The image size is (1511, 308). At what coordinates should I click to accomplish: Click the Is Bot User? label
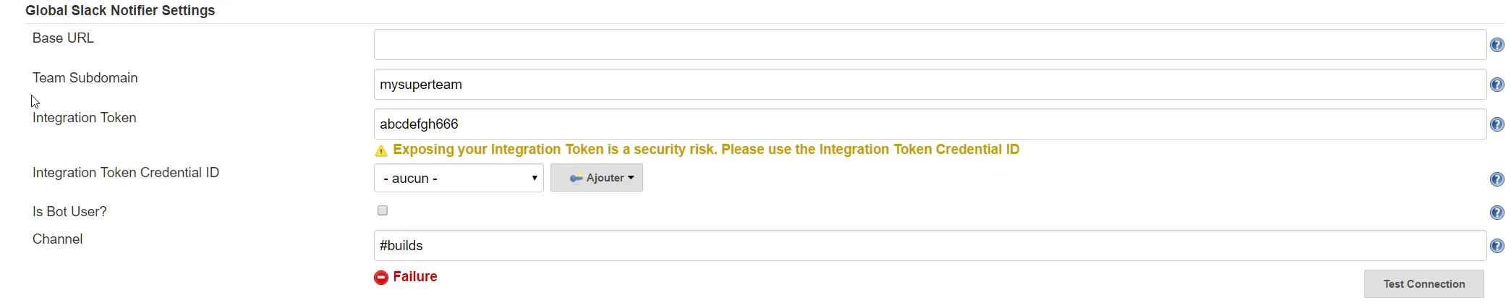coord(69,212)
